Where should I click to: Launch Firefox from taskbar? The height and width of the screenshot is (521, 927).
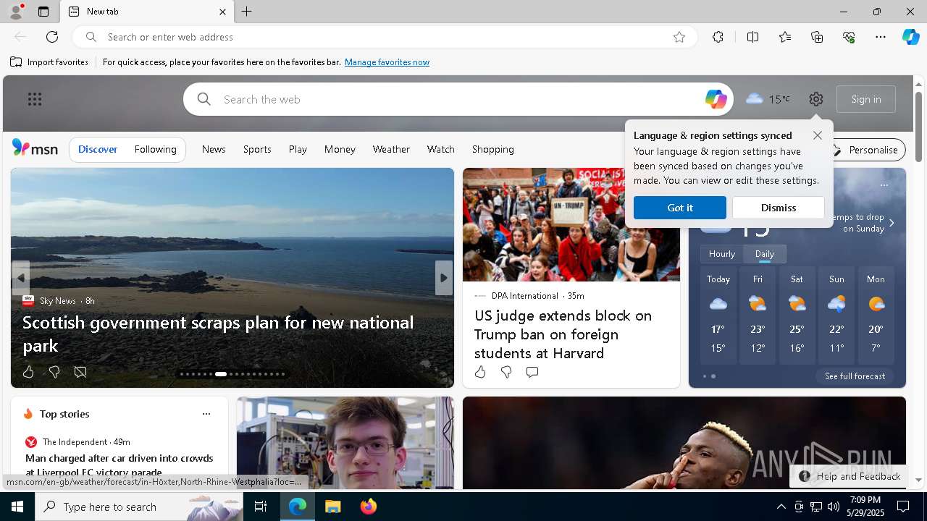coord(368,507)
